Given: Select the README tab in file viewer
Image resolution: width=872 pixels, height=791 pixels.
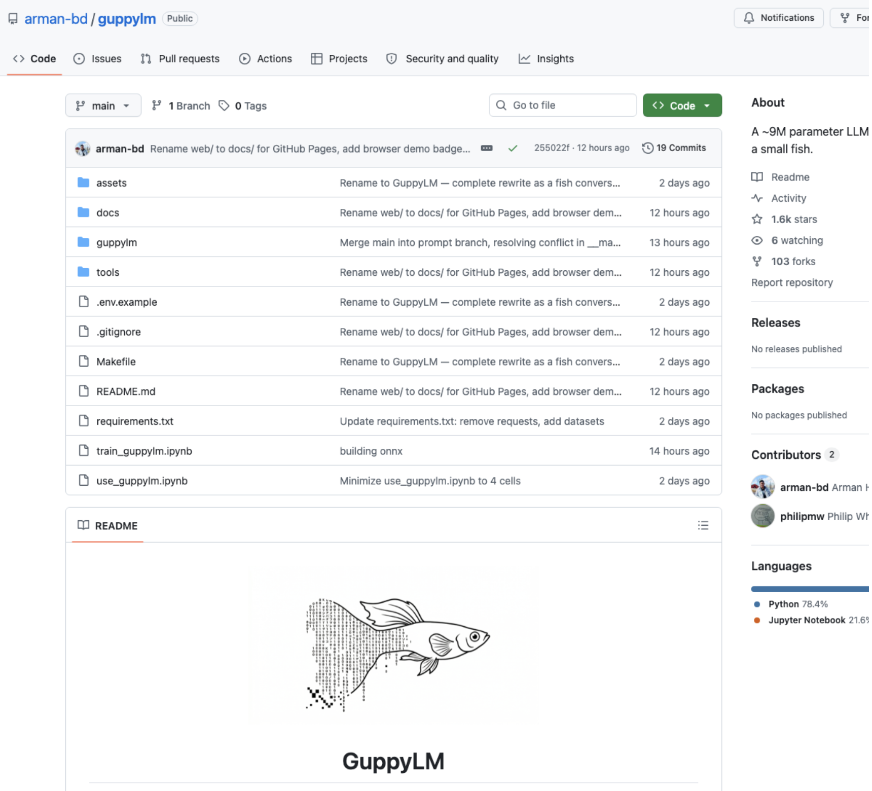Looking at the screenshot, I should pos(107,526).
